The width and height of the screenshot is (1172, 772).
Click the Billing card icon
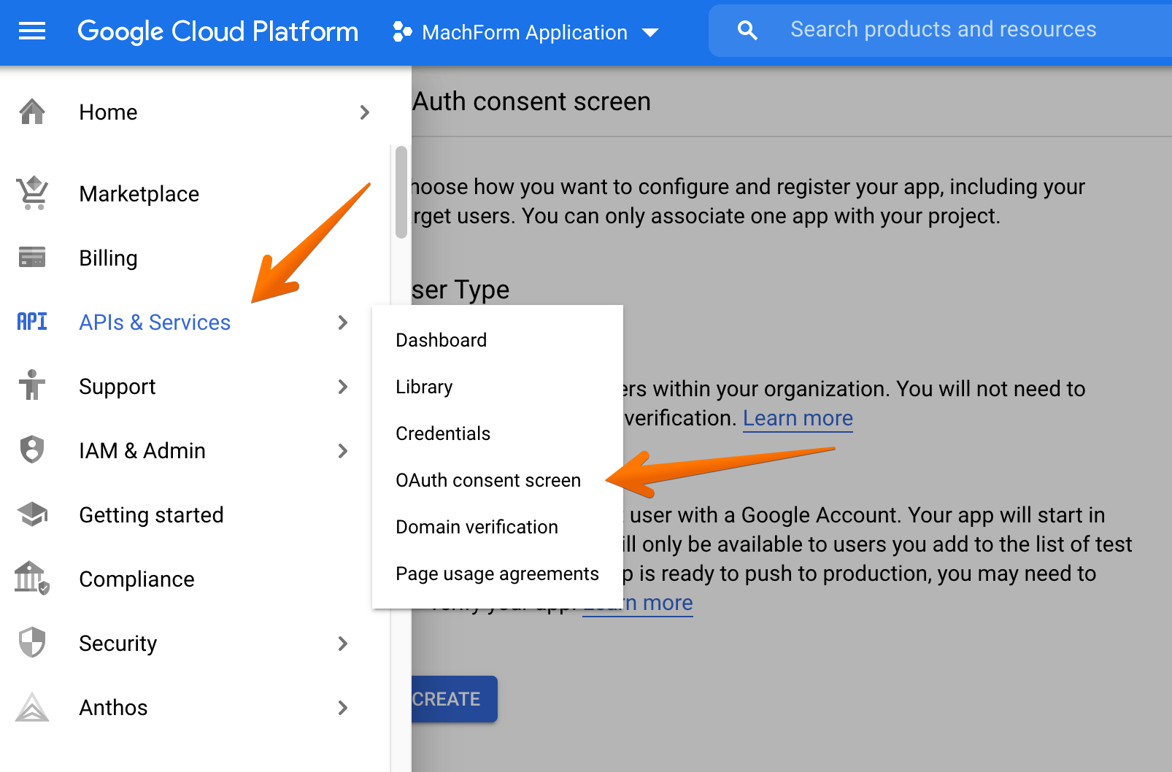[32, 258]
